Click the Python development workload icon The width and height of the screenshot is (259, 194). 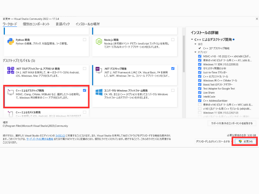11,41
